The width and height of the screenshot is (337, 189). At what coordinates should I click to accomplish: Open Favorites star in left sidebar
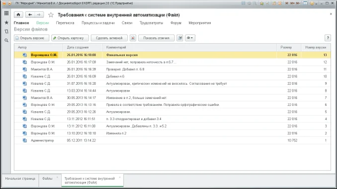(x=6, y=22)
